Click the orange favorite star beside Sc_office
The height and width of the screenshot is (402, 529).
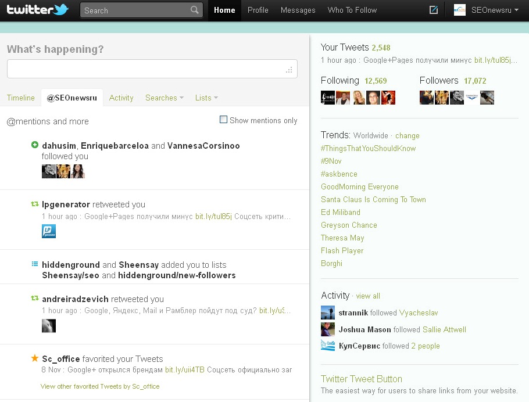tap(35, 358)
